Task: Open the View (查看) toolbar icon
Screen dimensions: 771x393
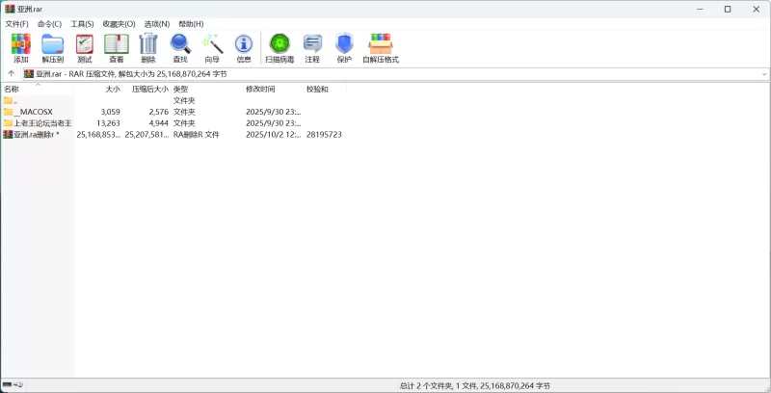Action: (x=117, y=46)
